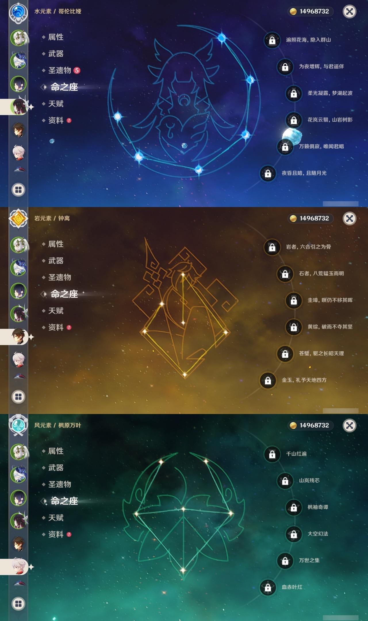Click the 大空幻法 constellation label
The width and height of the screenshot is (368, 621).
pos(318,534)
